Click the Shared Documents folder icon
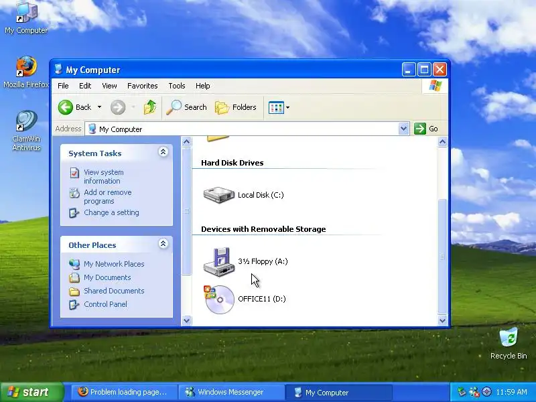Image resolution: width=536 pixels, height=402 pixels. [x=74, y=291]
